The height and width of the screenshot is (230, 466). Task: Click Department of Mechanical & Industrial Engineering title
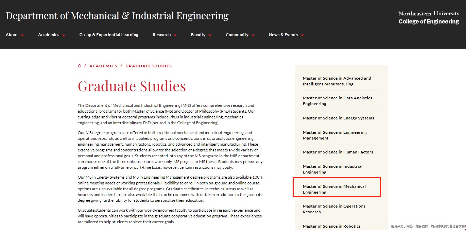(x=117, y=16)
